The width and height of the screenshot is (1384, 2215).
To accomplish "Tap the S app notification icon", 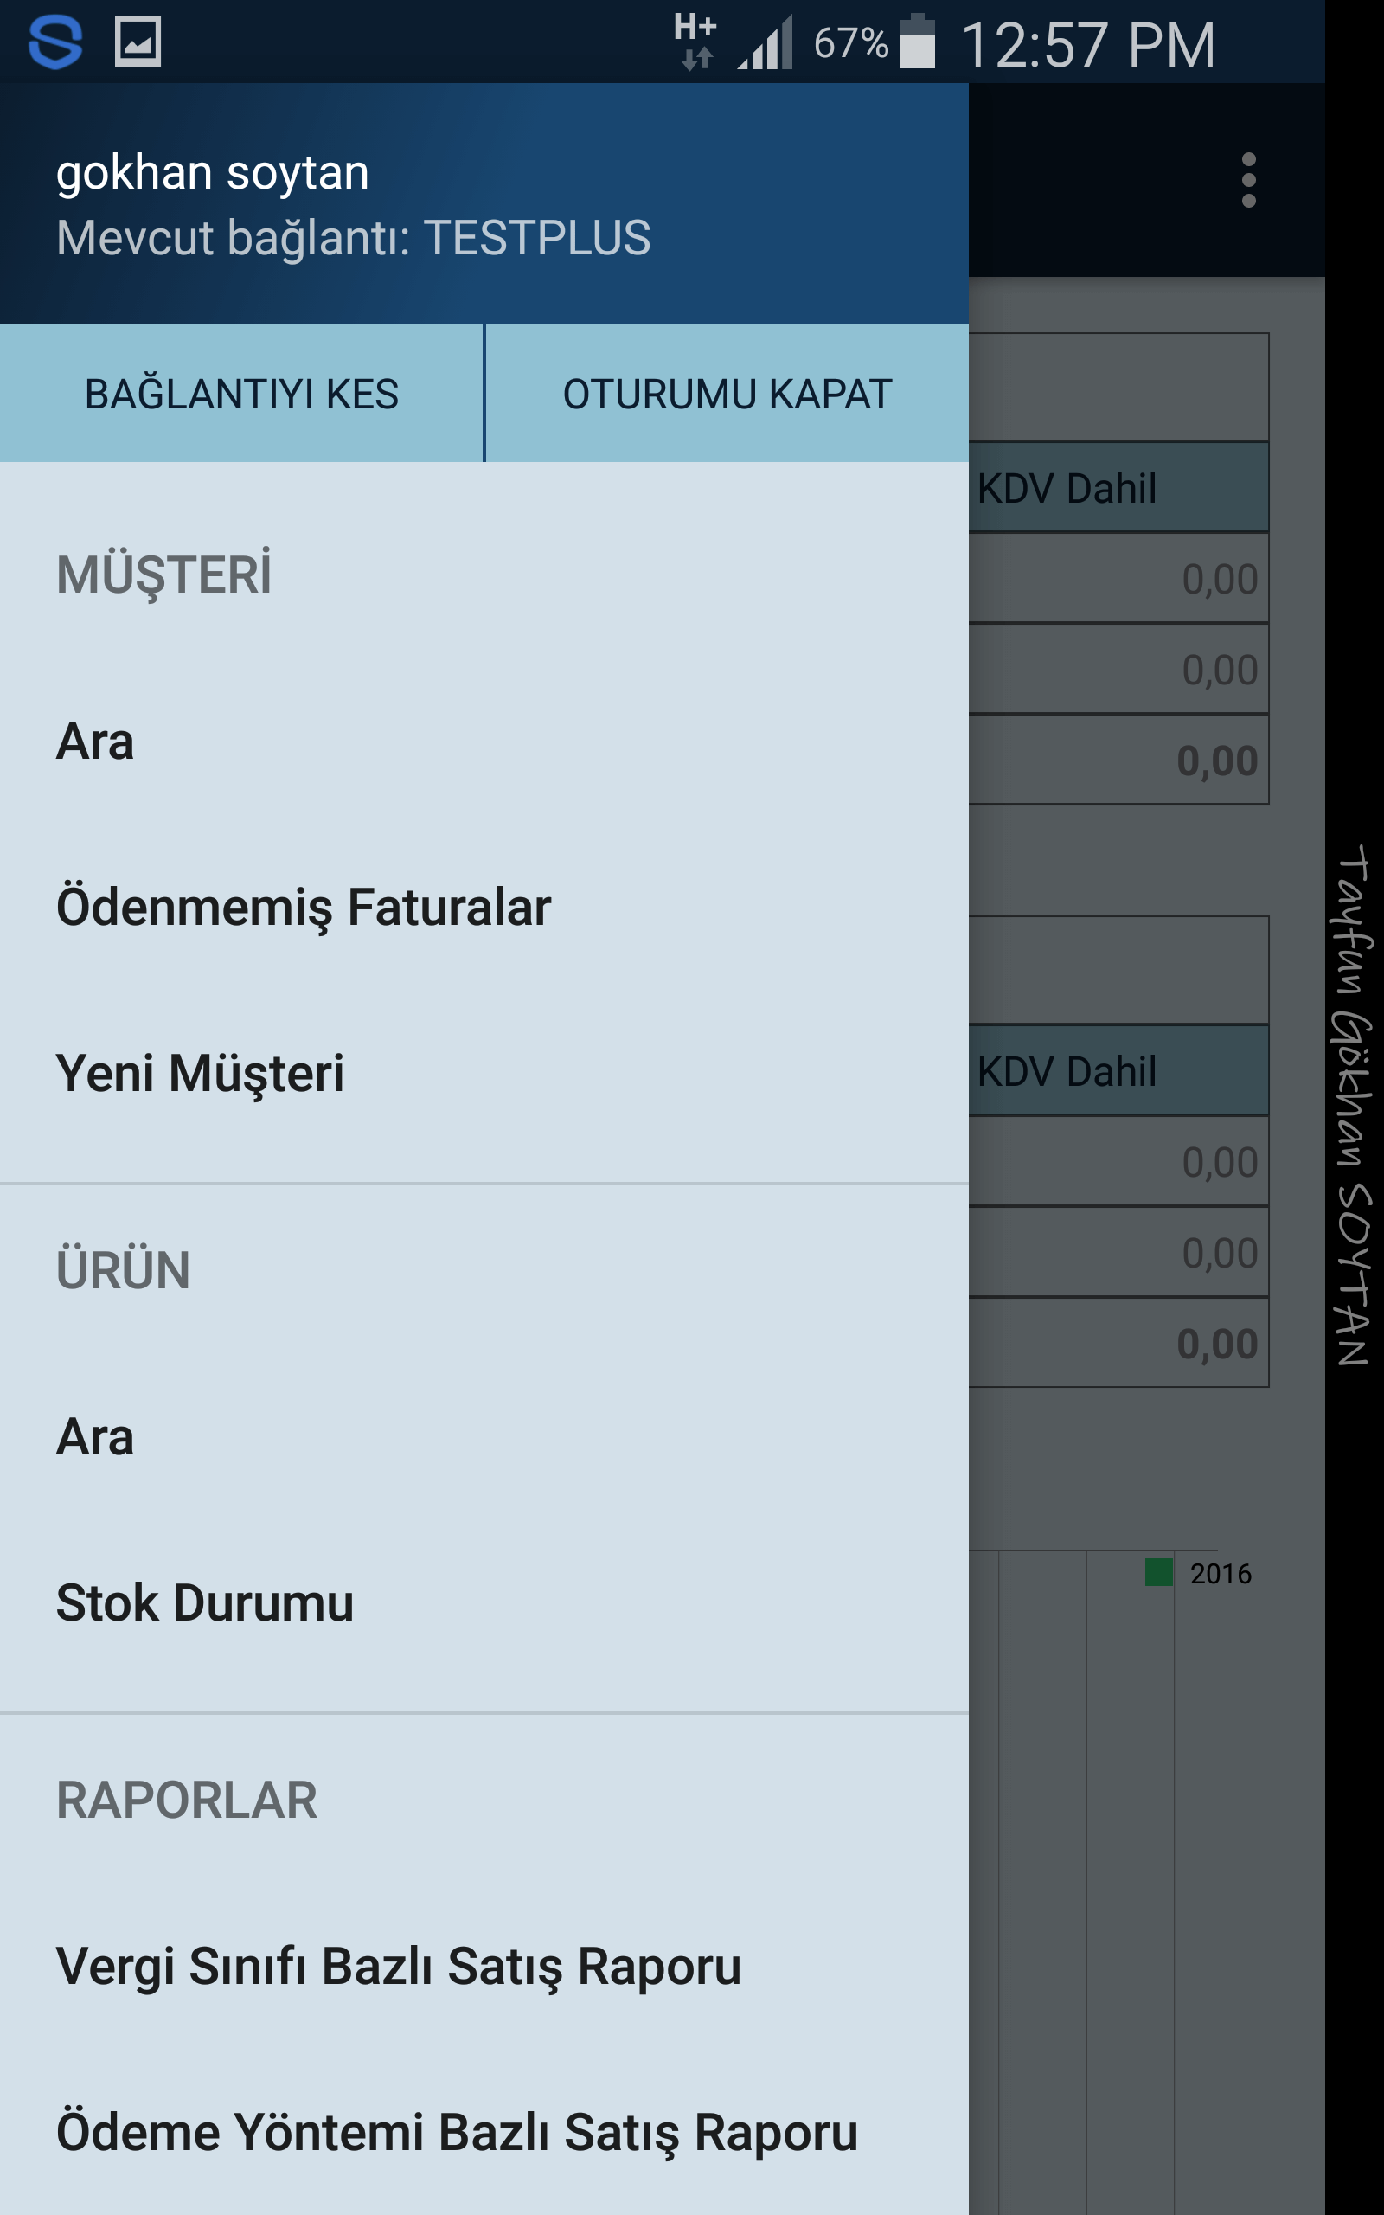I will 54,42.
